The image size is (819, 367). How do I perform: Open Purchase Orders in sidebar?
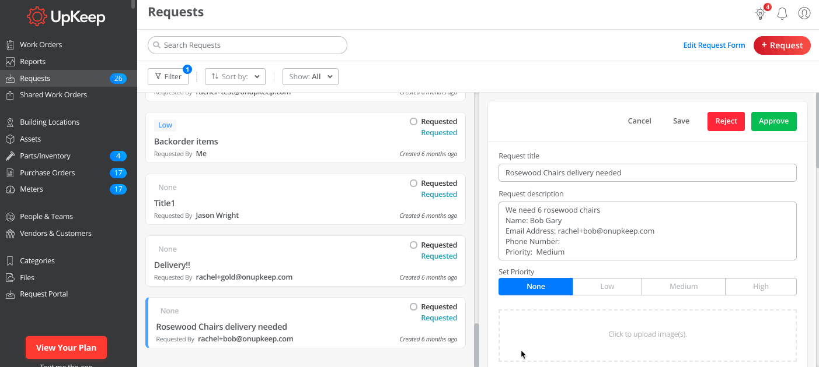pos(47,173)
